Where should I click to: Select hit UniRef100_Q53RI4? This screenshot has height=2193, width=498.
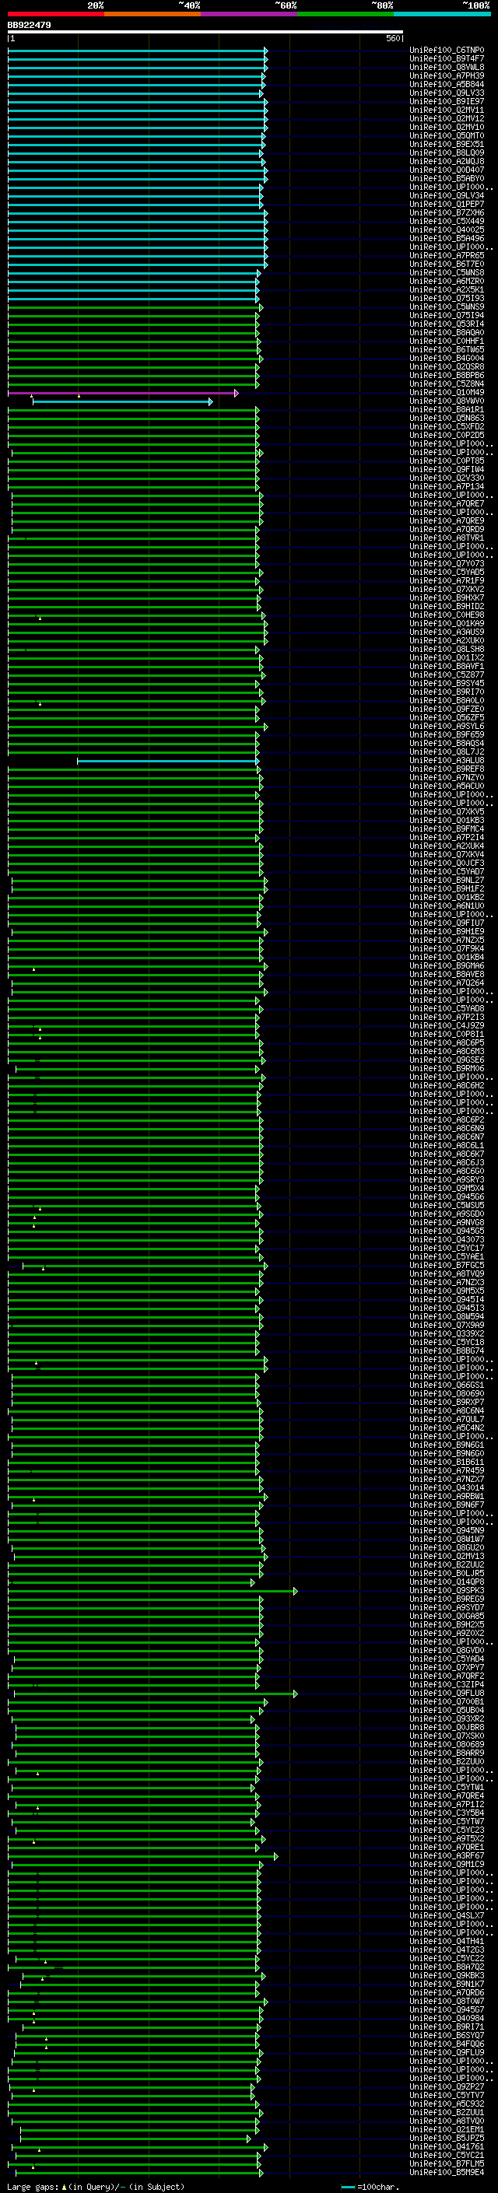point(447,324)
